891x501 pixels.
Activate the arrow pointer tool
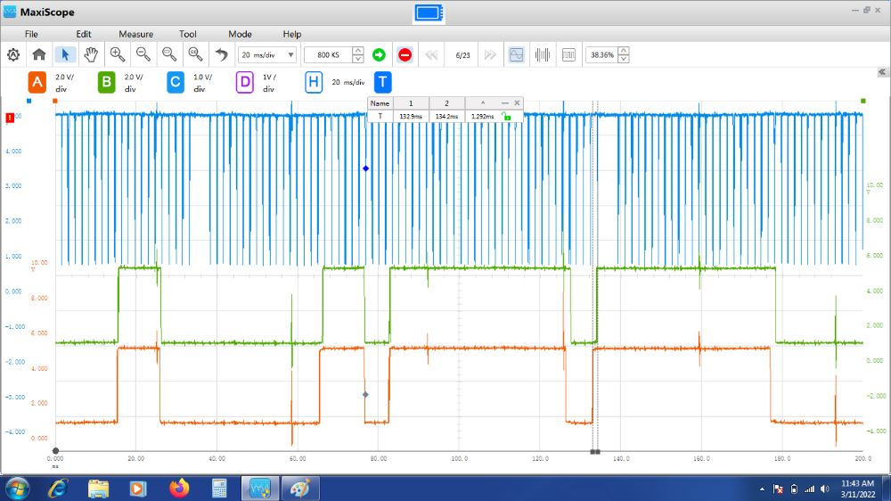[x=65, y=54]
